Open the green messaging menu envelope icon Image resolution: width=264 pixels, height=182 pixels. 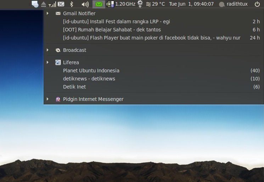click(99, 4)
